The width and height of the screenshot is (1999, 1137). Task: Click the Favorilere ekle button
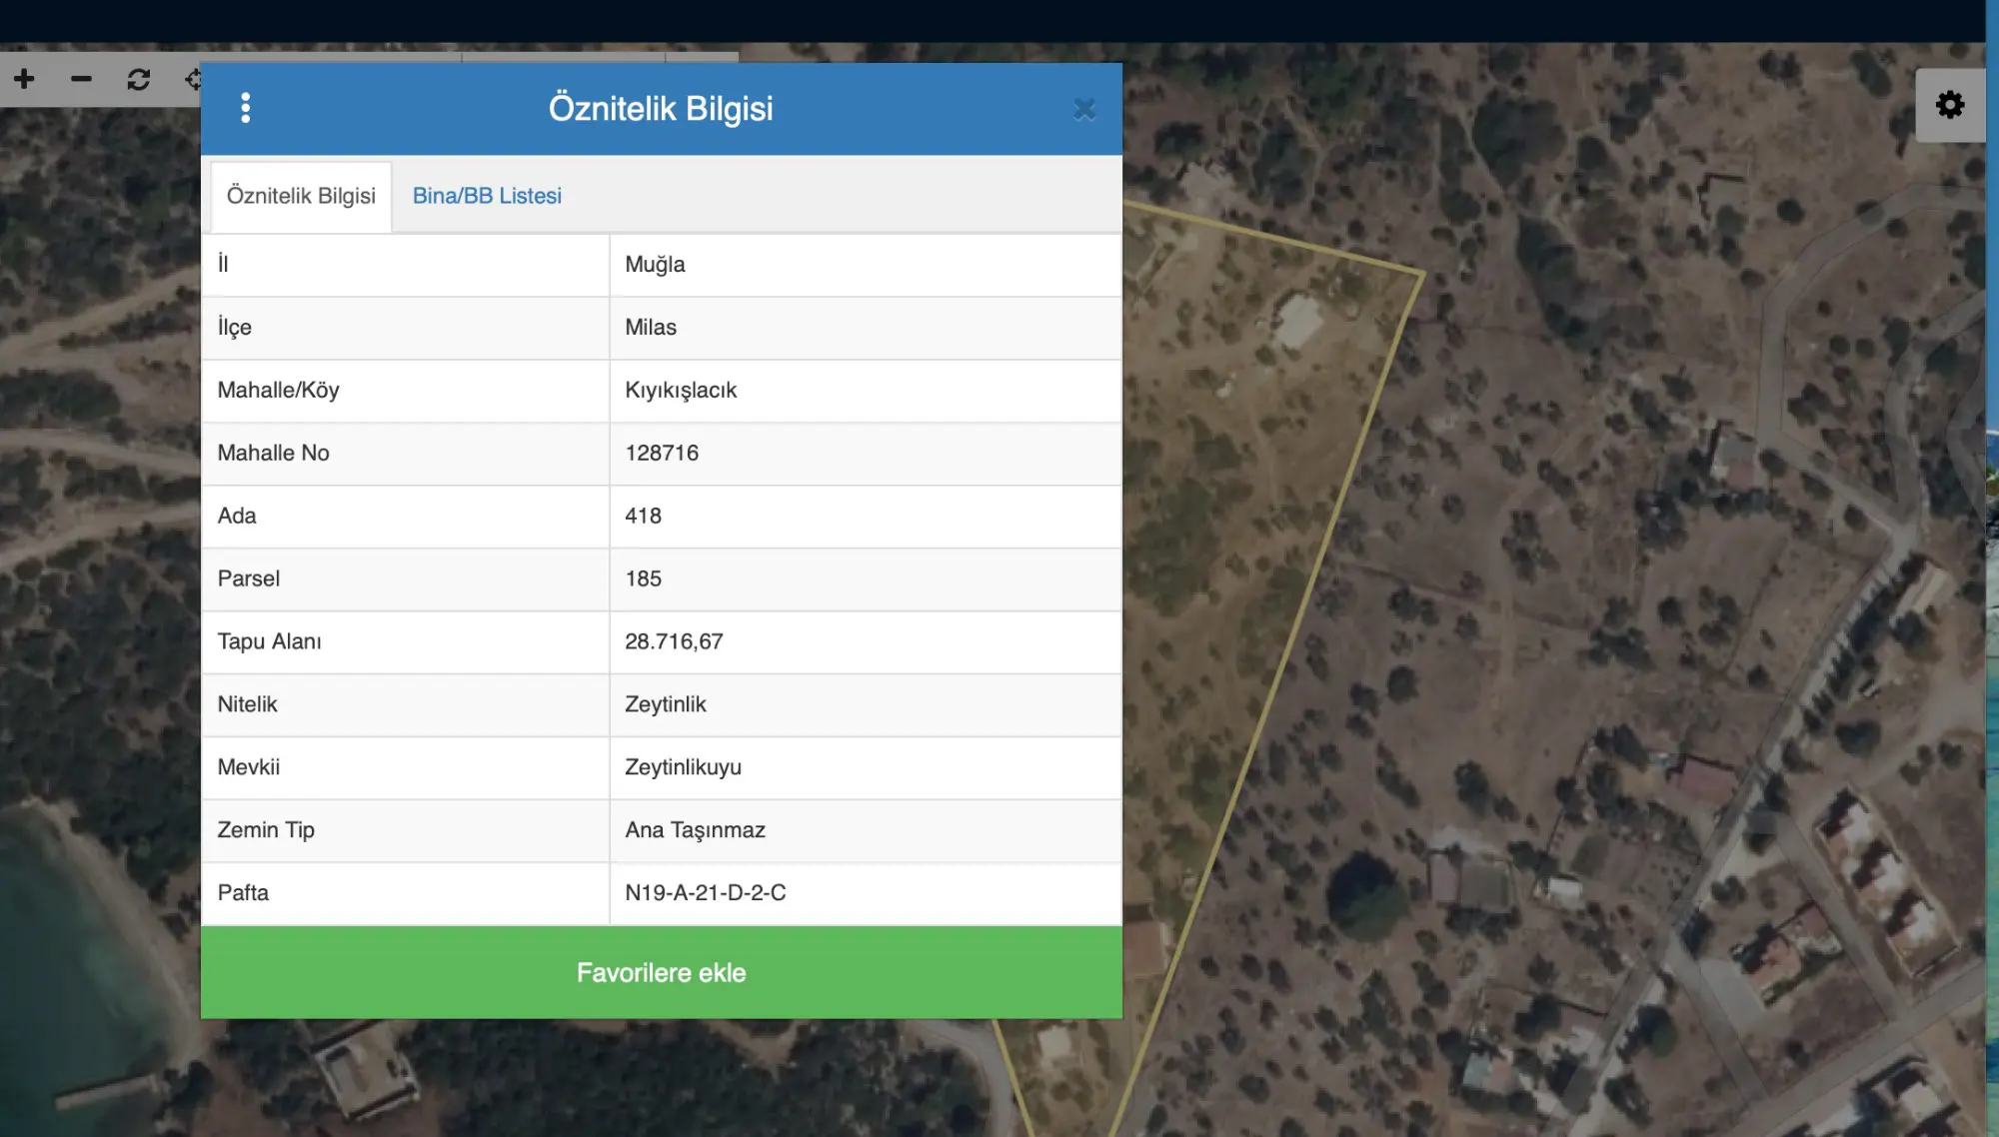661,972
